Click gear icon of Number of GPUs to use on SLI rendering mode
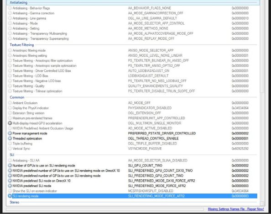This screenshot has width=271, height=214. pos(10,166)
